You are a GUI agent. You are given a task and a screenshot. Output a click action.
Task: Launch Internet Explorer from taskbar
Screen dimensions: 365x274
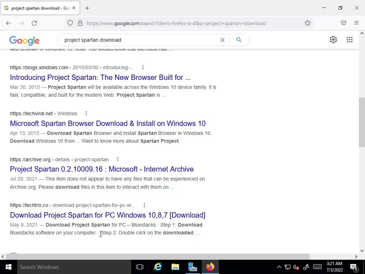coord(158,267)
